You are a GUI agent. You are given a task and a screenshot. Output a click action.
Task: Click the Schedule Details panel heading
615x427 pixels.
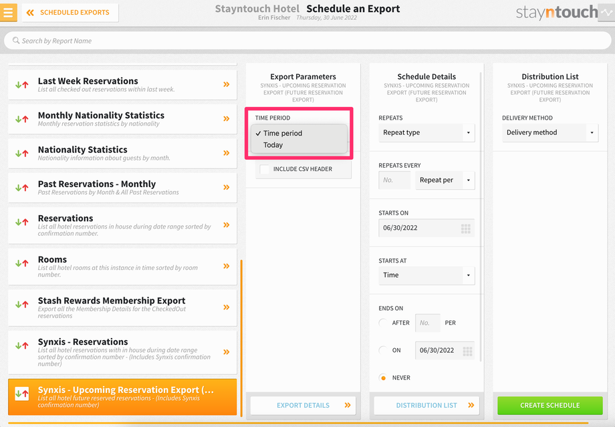pyautogui.click(x=426, y=77)
